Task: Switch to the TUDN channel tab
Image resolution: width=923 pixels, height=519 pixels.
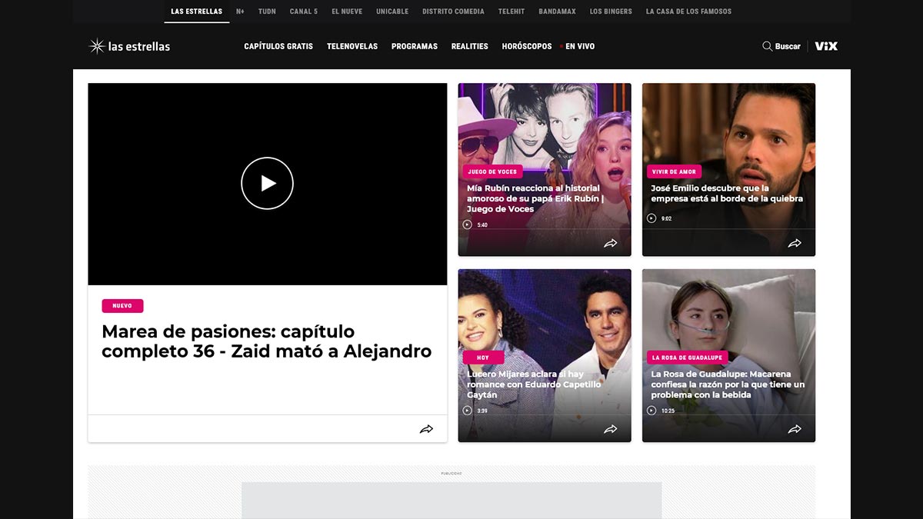Action: (x=267, y=12)
